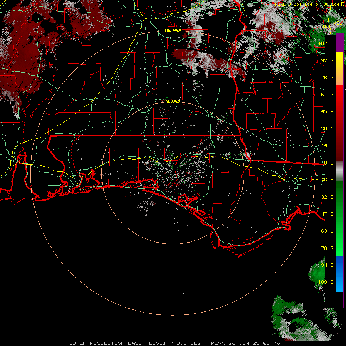Click the -78.7 velocity scale value
The height and width of the screenshot is (346, 346).
click(x=326, y=248)
